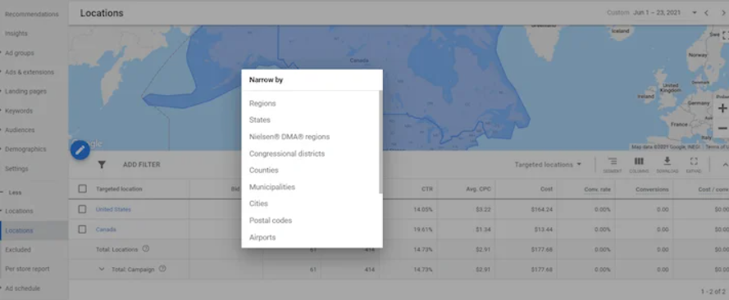Screen dimensions: 729x300
Task: Tick the Canada row checkbox
Action: (82, 230)
